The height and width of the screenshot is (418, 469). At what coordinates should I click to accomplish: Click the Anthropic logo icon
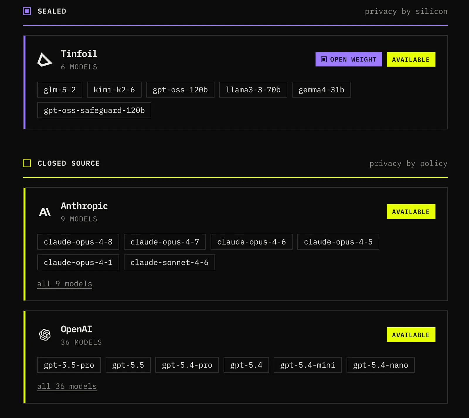click(45, 212)
